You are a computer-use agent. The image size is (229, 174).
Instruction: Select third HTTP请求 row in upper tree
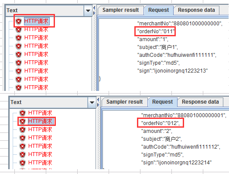[x=36, y=38]
